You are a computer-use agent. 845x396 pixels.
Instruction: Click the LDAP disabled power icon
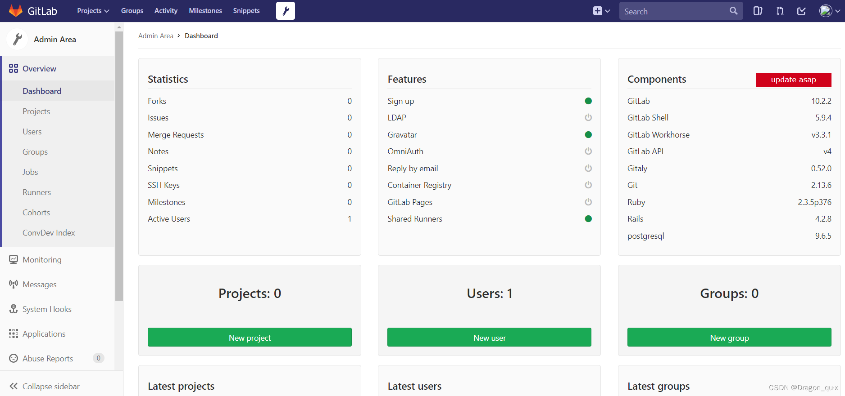click(588, 117)
